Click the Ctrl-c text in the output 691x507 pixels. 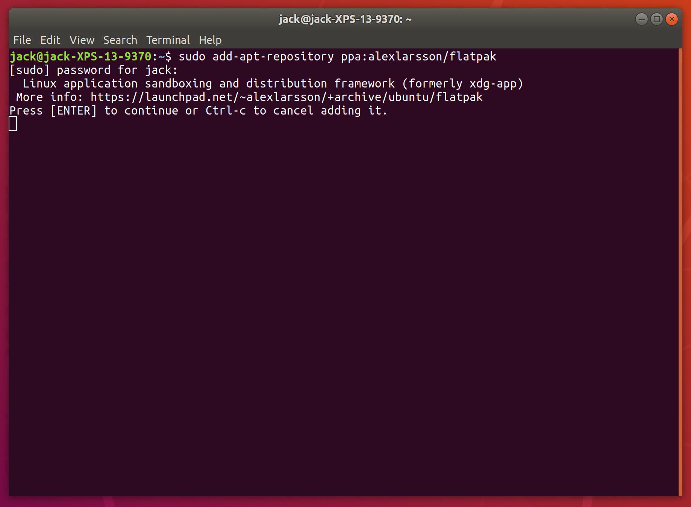coord(226,110)
